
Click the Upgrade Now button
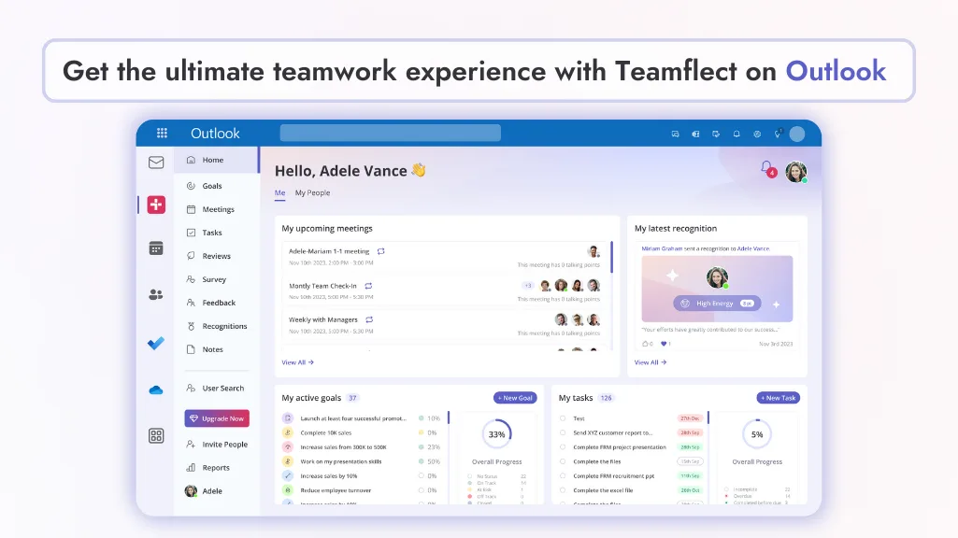coord(217,418)
